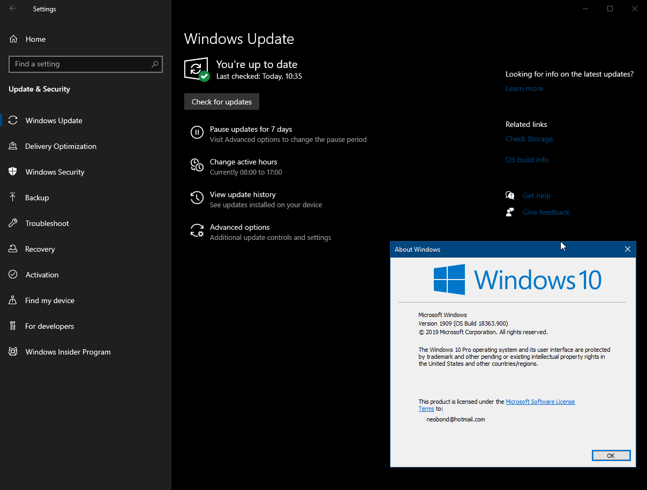This screenshot has width=647, height=490.
Task: Open Find my device settings
Action: pos(50,300)
